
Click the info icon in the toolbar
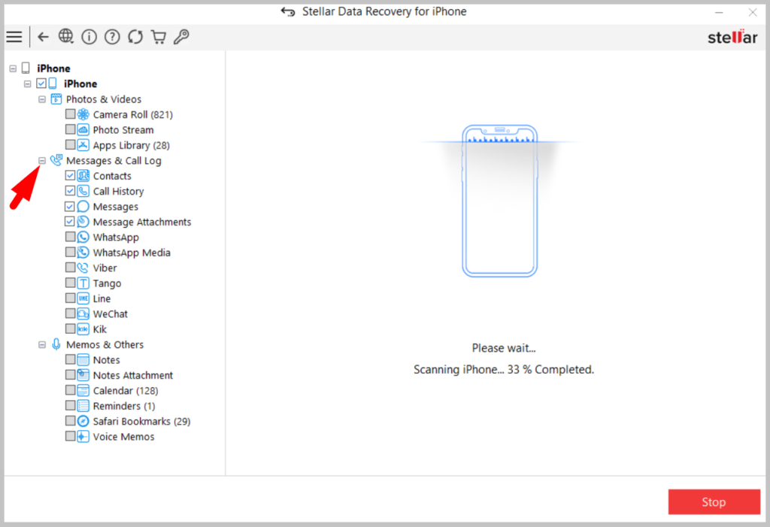pyautogui.click(x=89, y=37)
